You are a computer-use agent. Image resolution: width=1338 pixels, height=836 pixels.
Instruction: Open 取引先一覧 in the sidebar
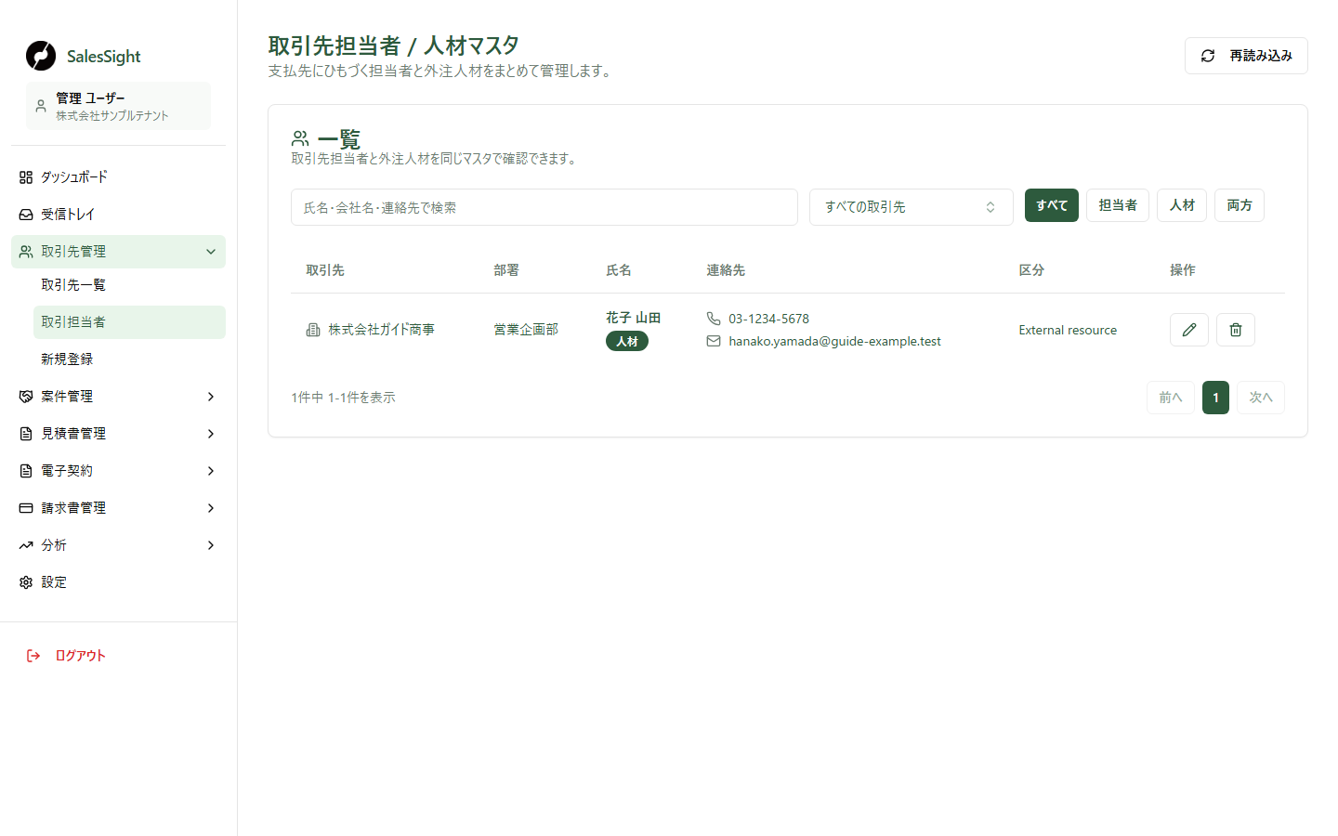(x=129, y=285)
